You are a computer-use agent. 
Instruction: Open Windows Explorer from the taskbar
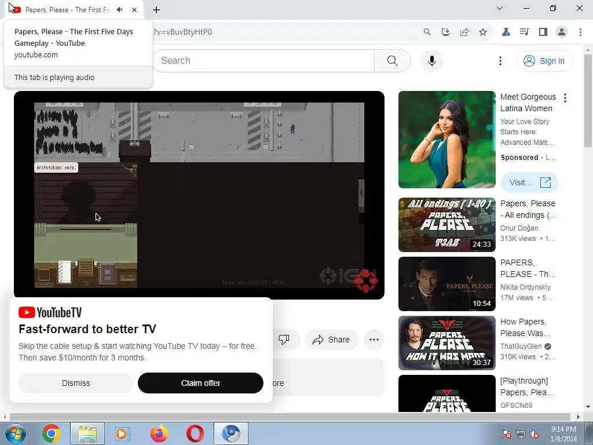pyautogui.click(x=87, y=433)
